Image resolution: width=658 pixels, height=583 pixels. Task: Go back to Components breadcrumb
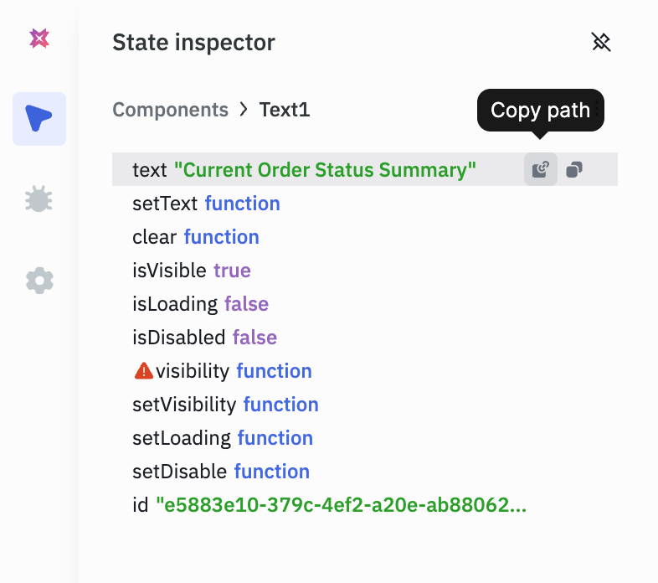[170, 110]
